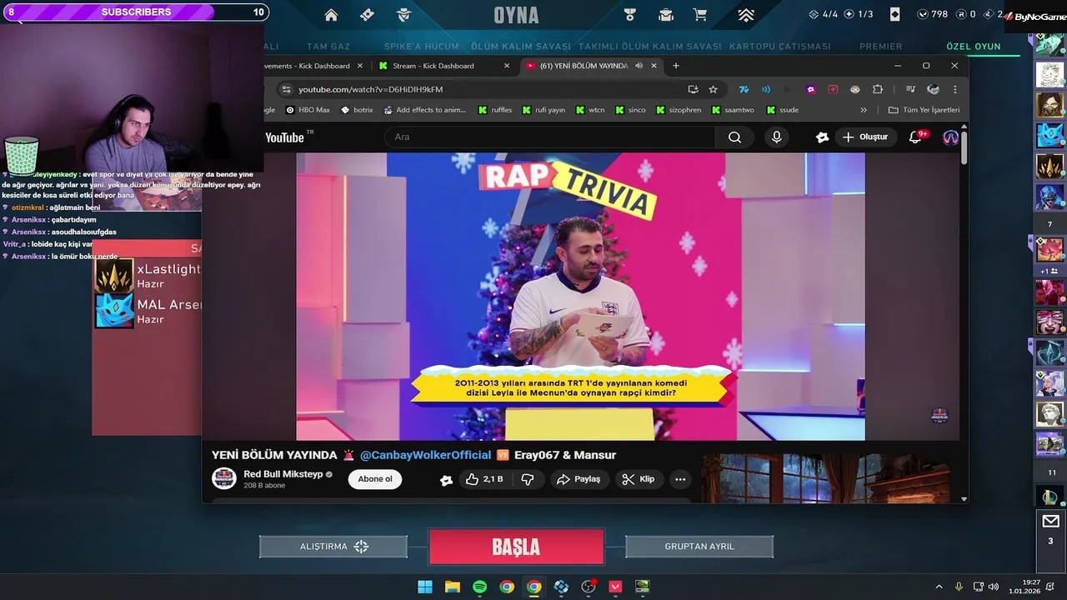Open the rank chevrons icon

click(746, 15)
